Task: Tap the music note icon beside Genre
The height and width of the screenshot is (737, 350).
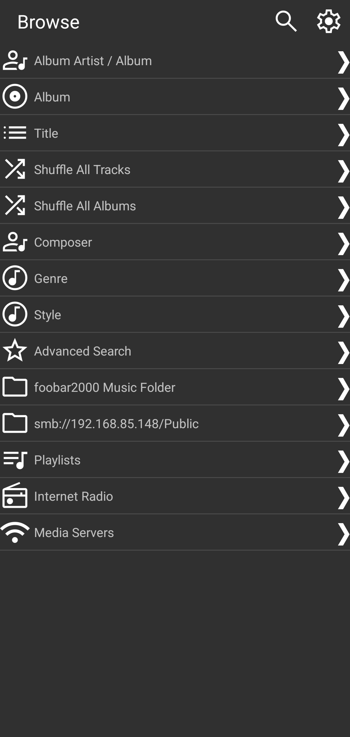Action: pyautogui.click(x=15, y=278)
